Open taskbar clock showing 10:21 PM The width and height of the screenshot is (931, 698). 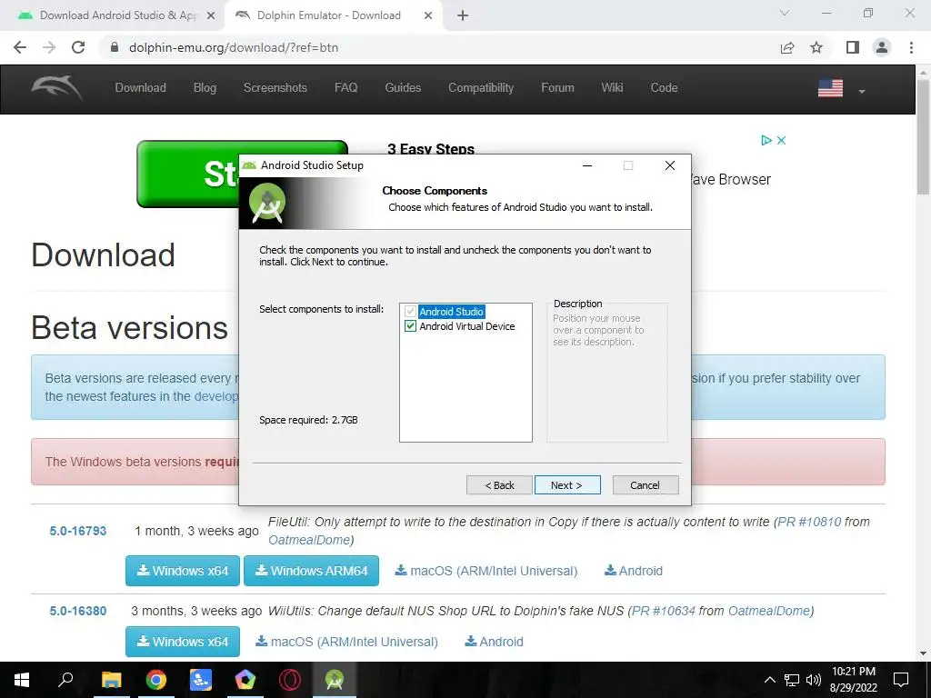pyautogui.click(x=853, y=680)
